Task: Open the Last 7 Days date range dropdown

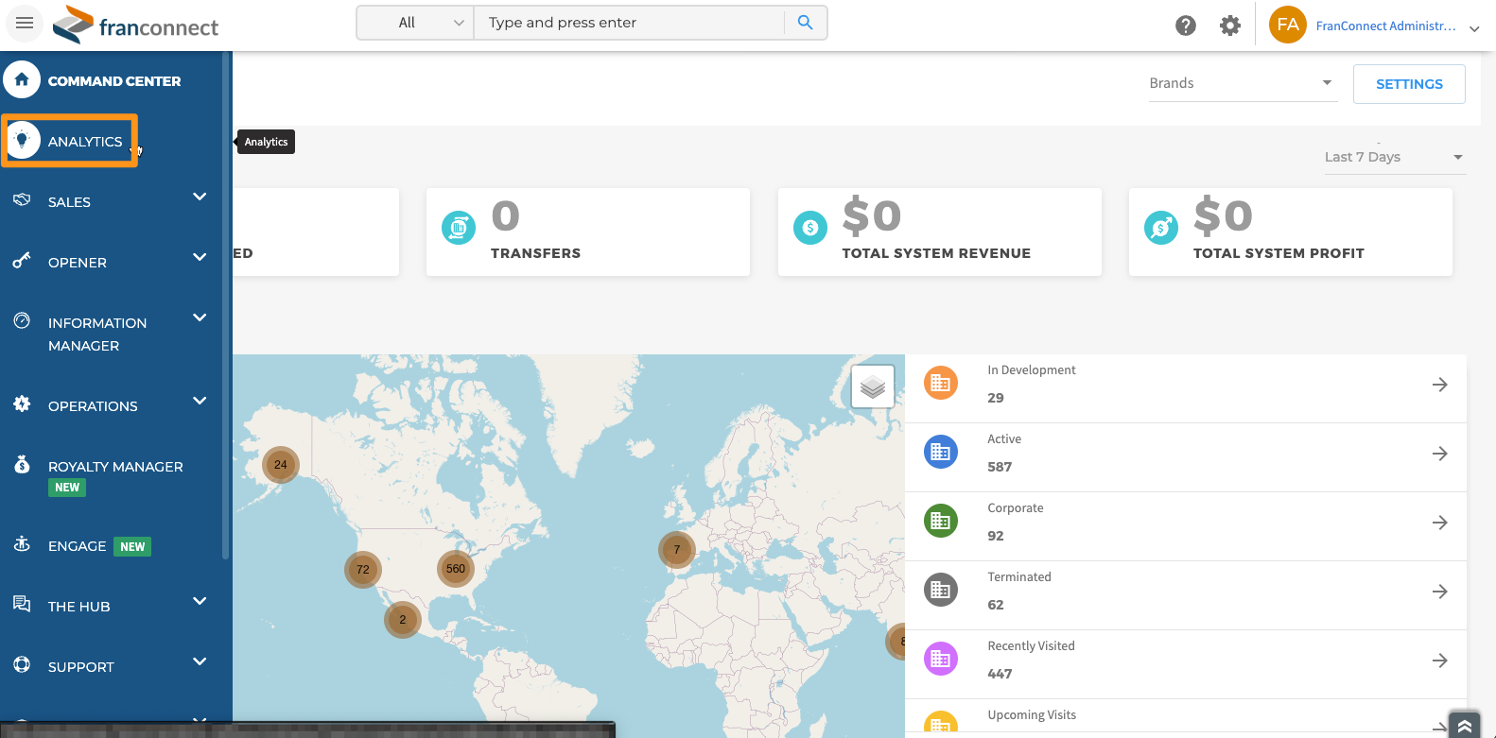Action: tap(1394, 157)
